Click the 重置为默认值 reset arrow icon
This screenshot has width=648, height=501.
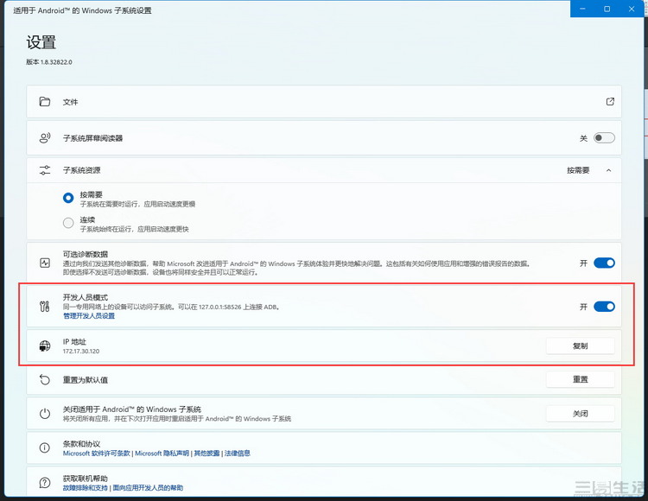(x=45, y=379)
